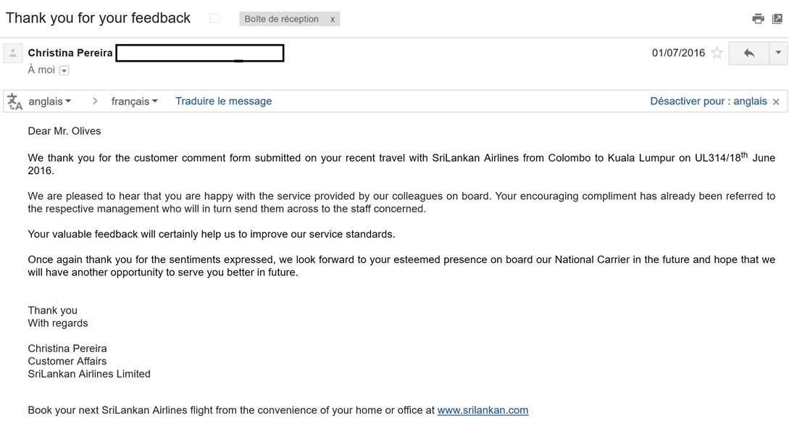797x426 pixels.
Task: Remove the Boîte de réception label
Action: pyautogui.click(x=333, y=20)
